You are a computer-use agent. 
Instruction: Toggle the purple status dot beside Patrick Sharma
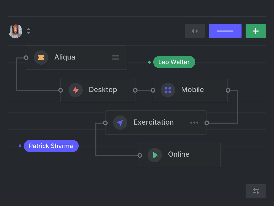20,145
